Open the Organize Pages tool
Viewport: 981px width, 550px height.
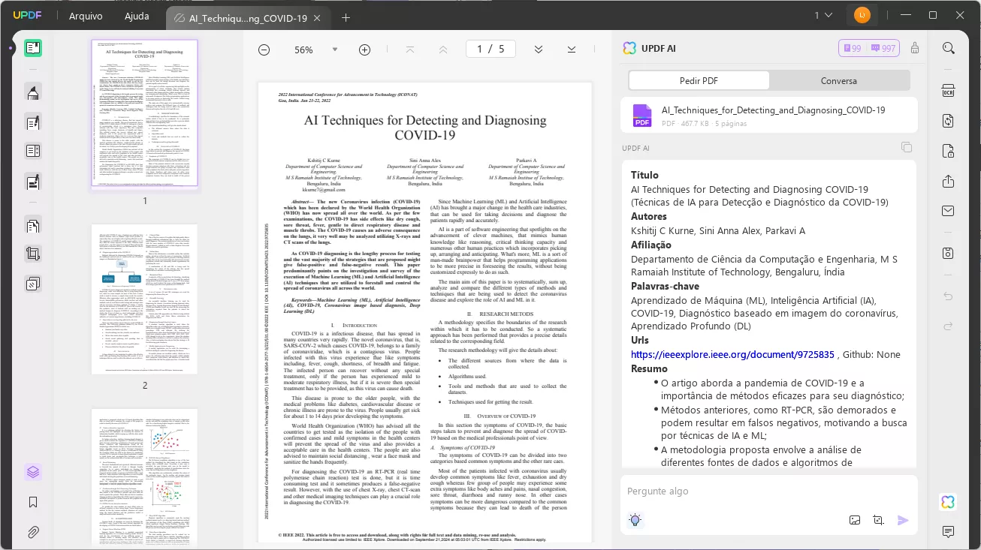point(33,225)
